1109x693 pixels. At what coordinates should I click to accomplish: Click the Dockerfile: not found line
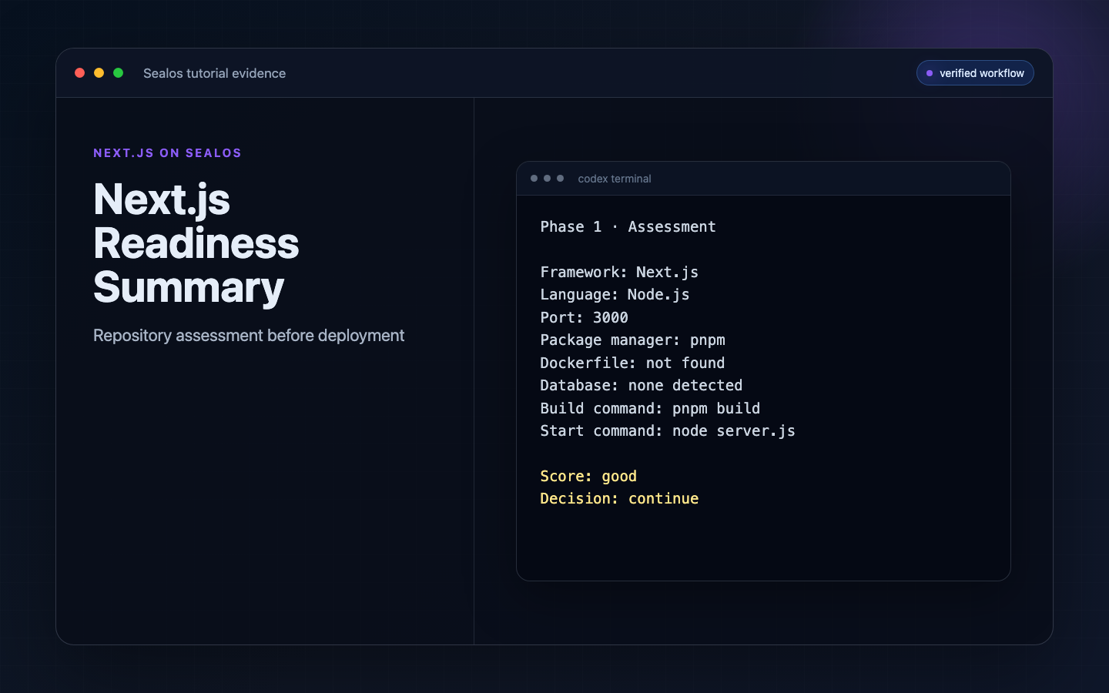pos(632,363)
